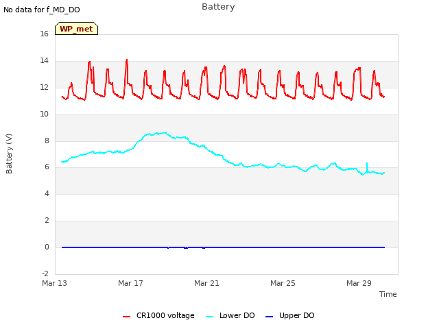Click the 6 y-axis tick label
This screenshot has height=329, width=439.
[47, 167]
